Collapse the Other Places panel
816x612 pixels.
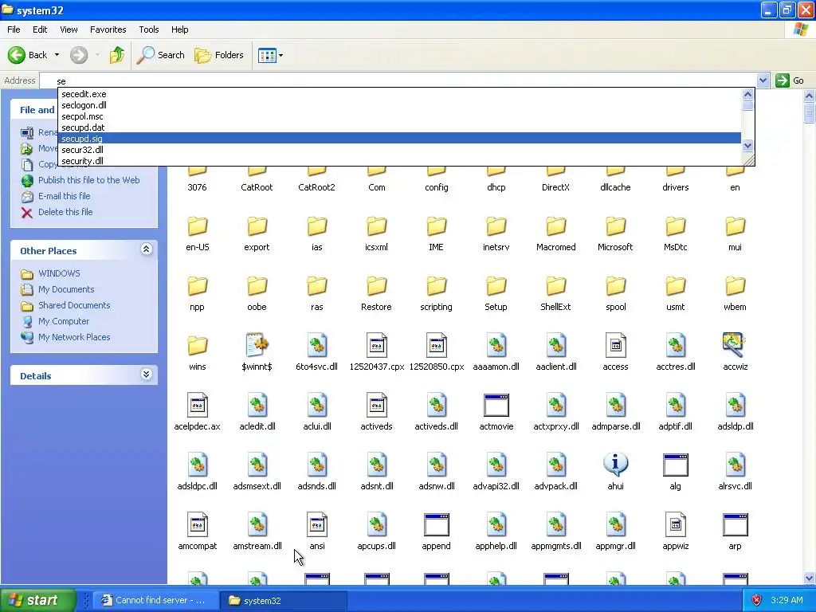(147, 249)
